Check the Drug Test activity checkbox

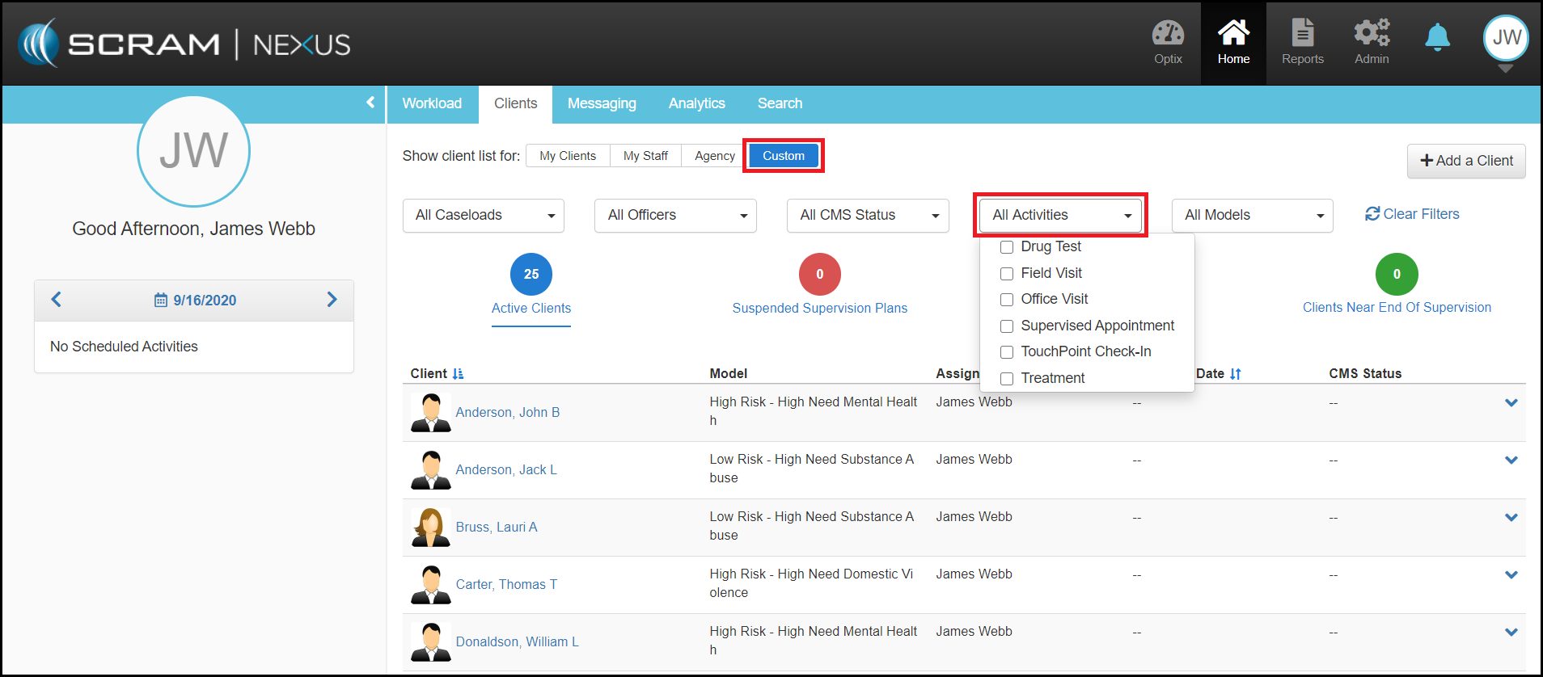[x=1007, y=247]
